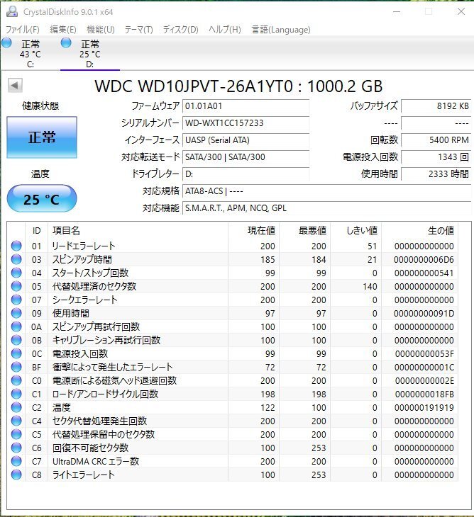Click the 生の値 column header

[x=441, y=230]
